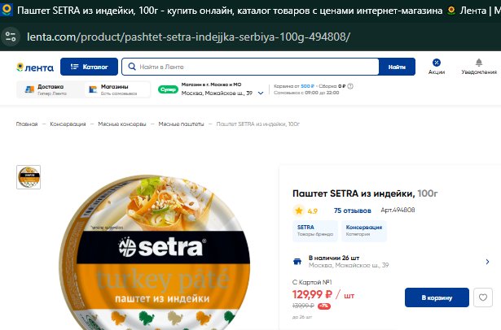Expand store availability arrow

[487, 262]
